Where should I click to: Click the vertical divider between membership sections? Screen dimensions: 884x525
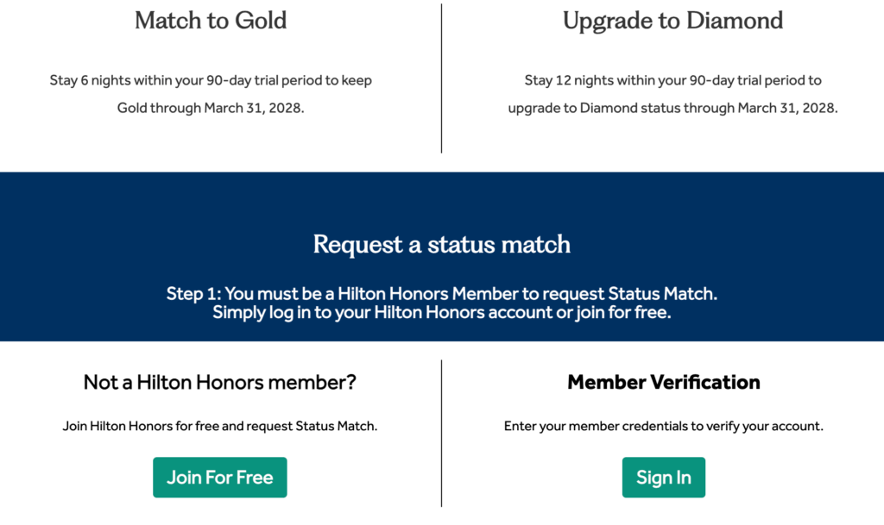pyautogui.click(x=441, y=435)
